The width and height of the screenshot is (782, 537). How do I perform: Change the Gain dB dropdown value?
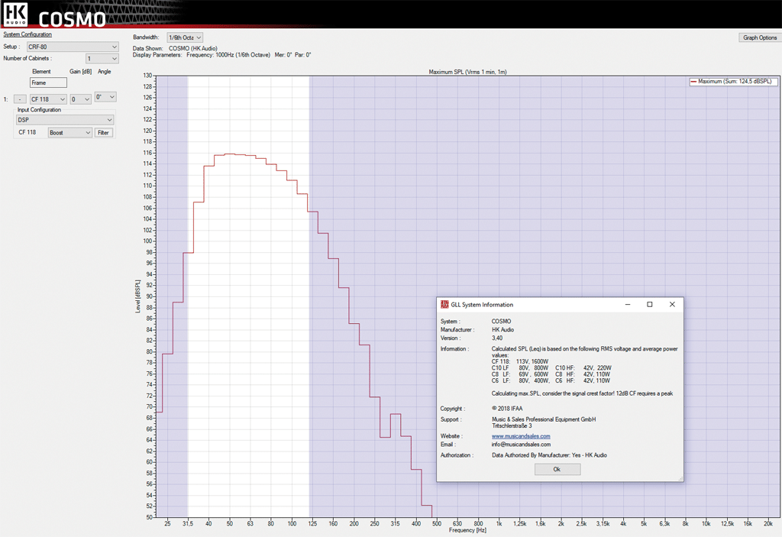pos(80,99)
